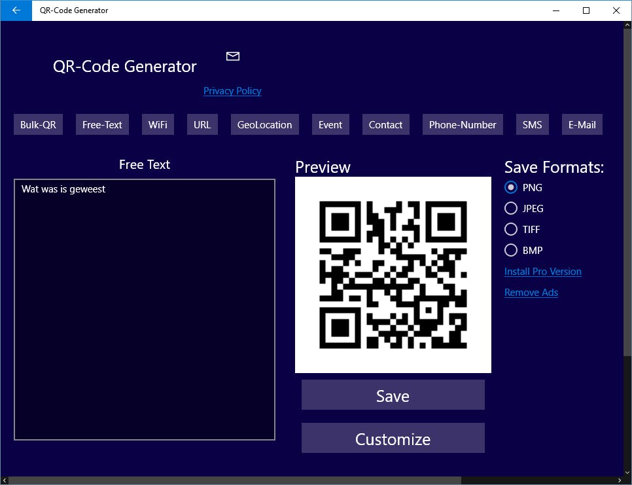
Task: Open the Customize options
Action: click(393, 439)
